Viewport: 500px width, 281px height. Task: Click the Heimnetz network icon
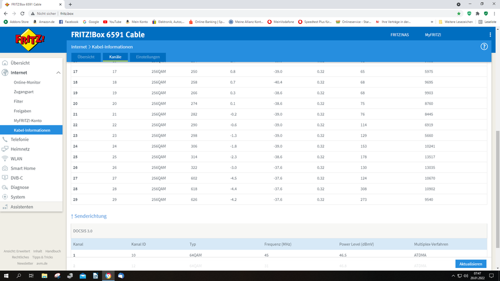[x=5, y=149]
